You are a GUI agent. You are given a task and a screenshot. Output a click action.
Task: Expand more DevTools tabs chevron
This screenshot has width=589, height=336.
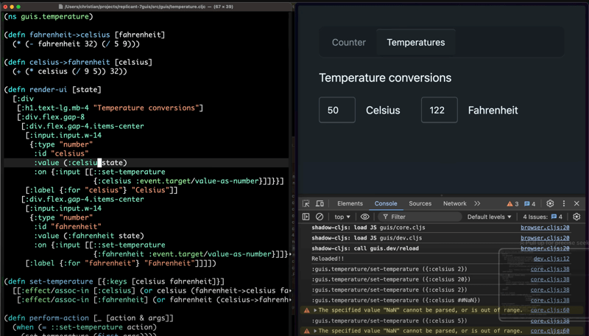477,203
